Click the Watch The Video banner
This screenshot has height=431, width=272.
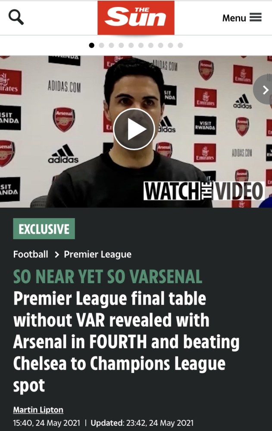pyautogui.click(x=204, y=191)
